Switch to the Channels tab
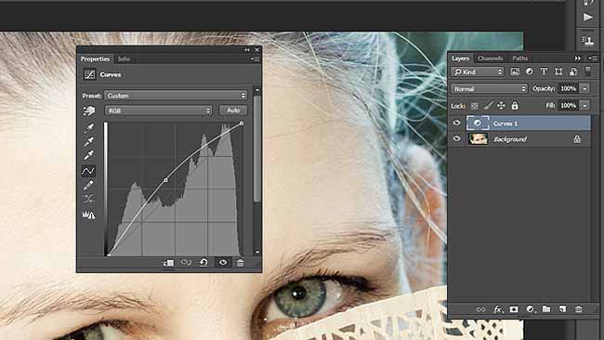This screenshot has height=340, width=604. click(x=491, y=59)
